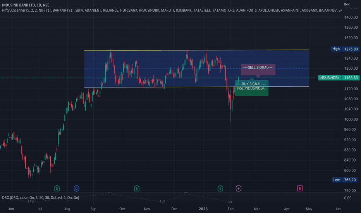Click the pink E upcoming earnings marker
The image size is (361, 213).
tap(300, 188)
